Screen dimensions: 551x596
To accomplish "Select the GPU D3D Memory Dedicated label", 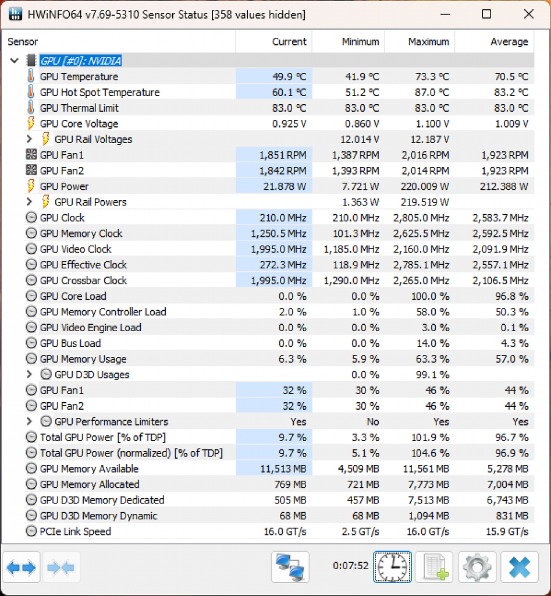I will [x=102, y=500].
